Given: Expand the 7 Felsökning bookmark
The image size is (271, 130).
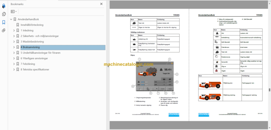Looking at the screenshot, I should 14,64.
